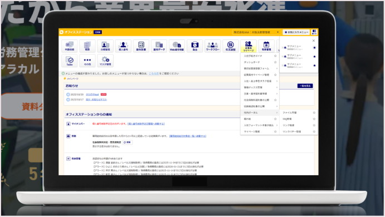Open the 個人番号 icon
The width and height of the screenshot is (385, 217).
point(123,46)
